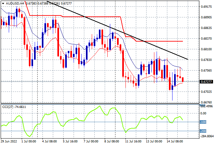
Task: Click the 0.66760 price axis label
Action: [x=206, y=102]
